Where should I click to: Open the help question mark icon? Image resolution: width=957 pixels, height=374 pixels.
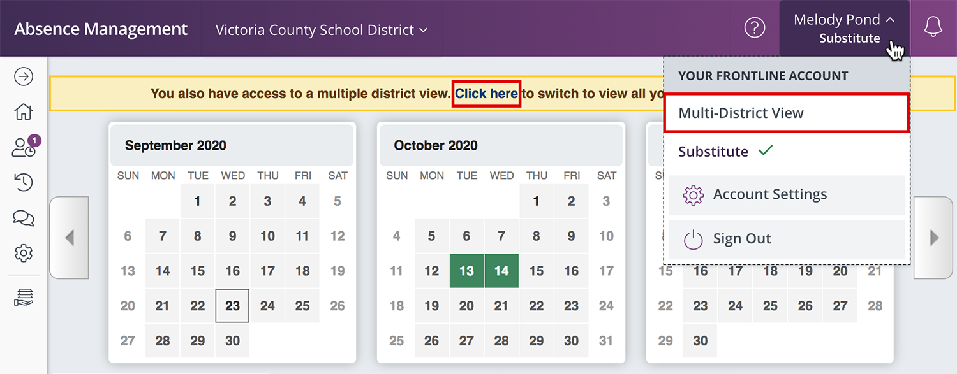(x=755, y=28)
